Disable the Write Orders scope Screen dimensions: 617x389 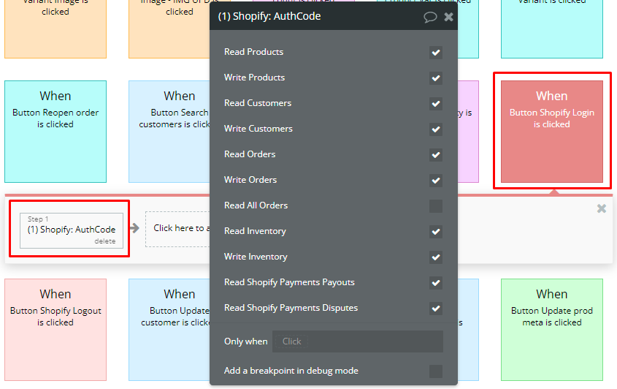pyautogui.click(x=436, y=181)
